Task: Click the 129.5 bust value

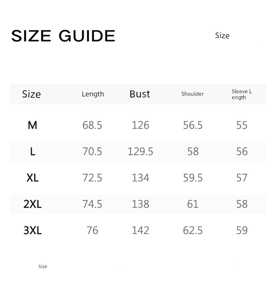Action: [x=140, y=152]
